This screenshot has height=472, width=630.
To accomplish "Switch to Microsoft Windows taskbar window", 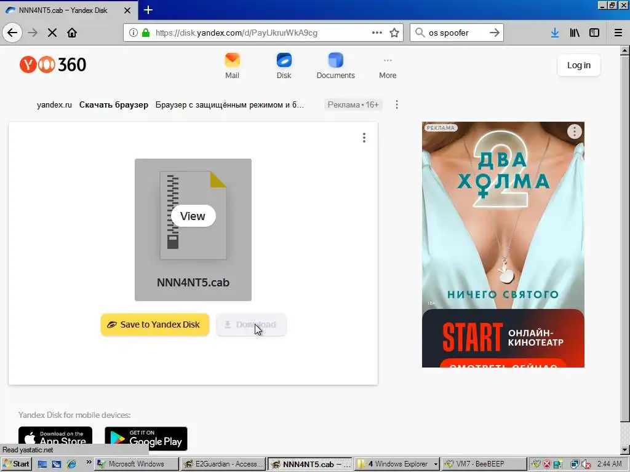I will pos(137,464).
